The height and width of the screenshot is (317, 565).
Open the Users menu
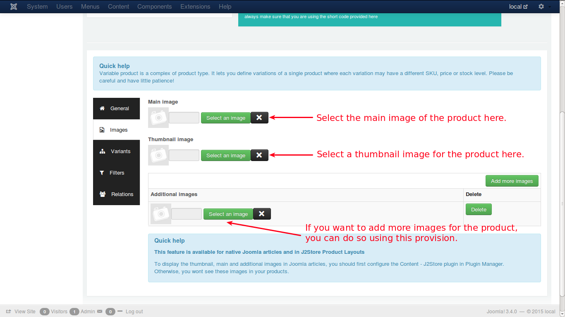pyautogui.click(x=65, y=7)
